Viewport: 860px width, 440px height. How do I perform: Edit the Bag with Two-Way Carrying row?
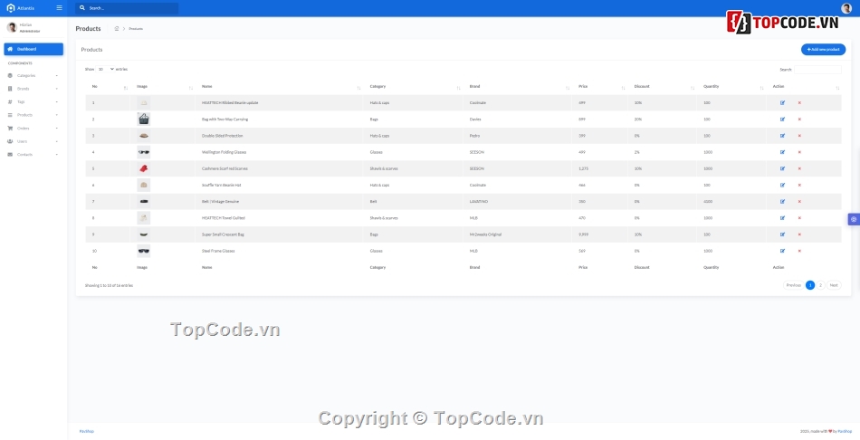(x=782, y=119)
